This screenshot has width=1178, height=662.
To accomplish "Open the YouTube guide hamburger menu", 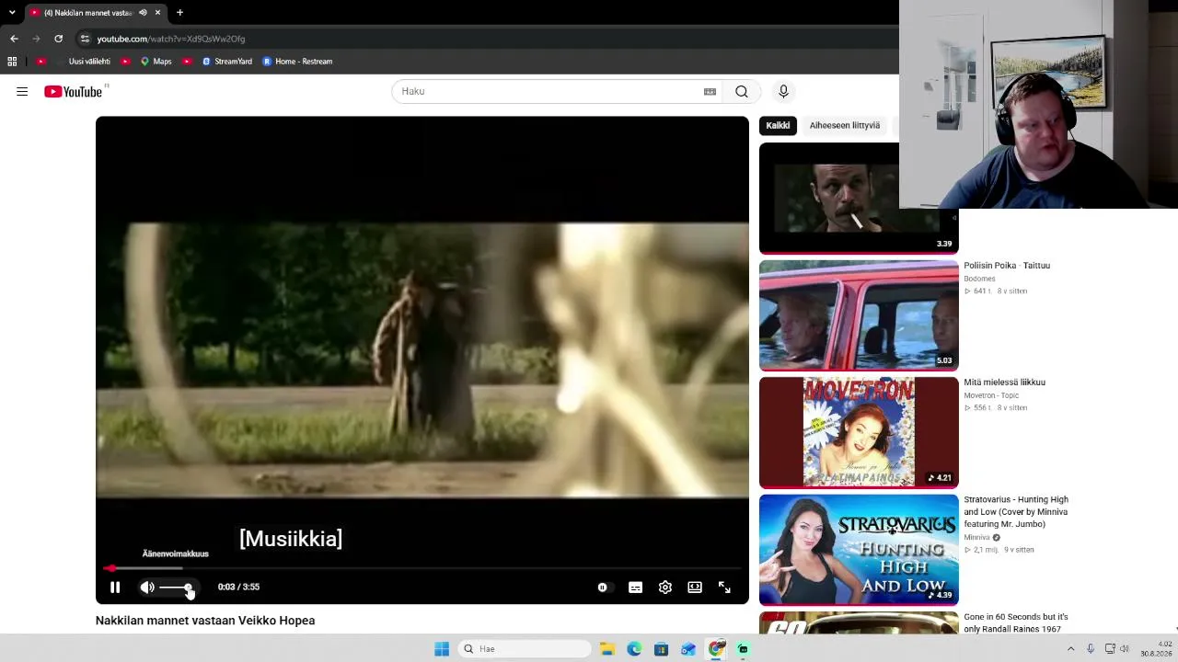I will (22, 91).
